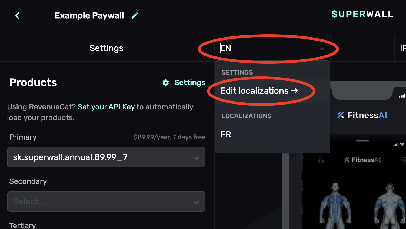Image resolution: width=406 pixels, height=229 pixels.
Task: Open the Products Settings link
Action: [189, 83]
